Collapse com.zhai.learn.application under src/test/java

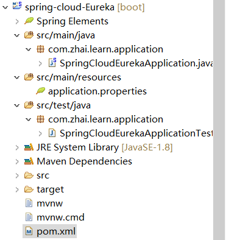pos(29,119)
